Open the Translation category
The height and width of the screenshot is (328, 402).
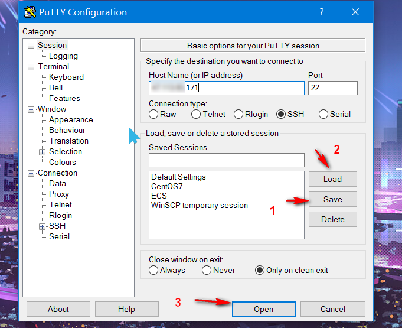coord(68,141)
